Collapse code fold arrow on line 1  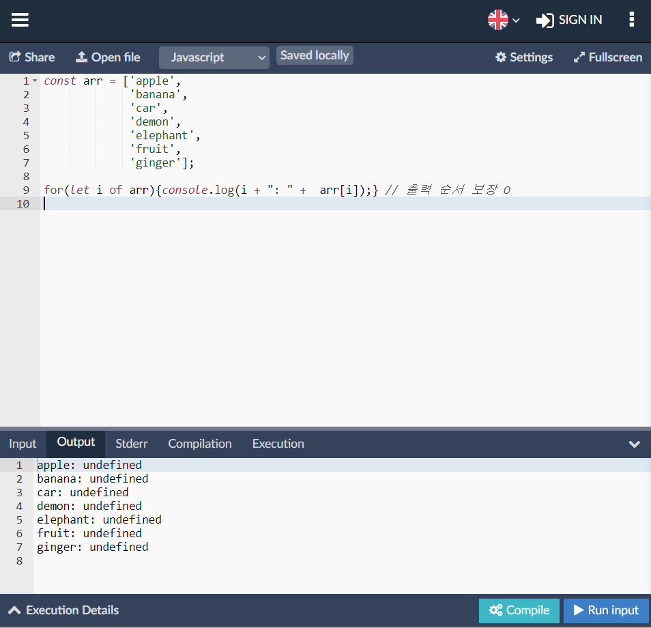click(35, 81)
